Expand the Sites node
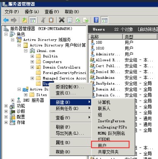This screenshot has height=159, width=158. 26,95
